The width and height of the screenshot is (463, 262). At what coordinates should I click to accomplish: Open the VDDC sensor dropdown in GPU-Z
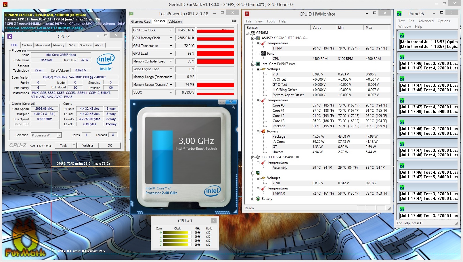(171, 92)
